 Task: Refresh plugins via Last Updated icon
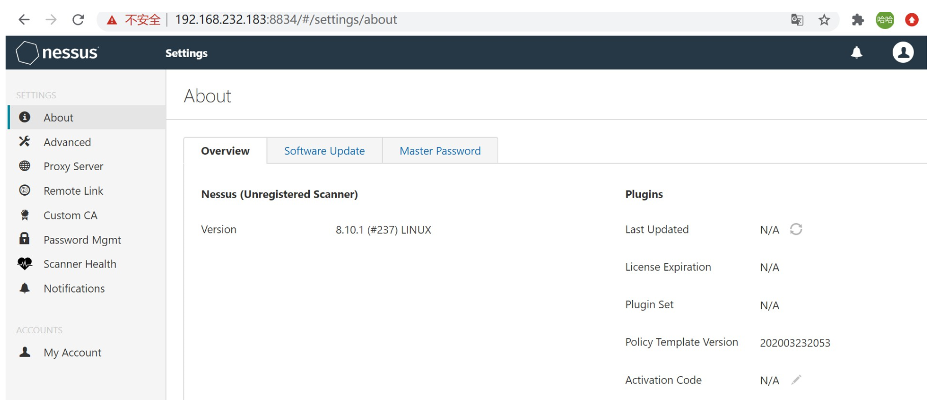point(796,229)
